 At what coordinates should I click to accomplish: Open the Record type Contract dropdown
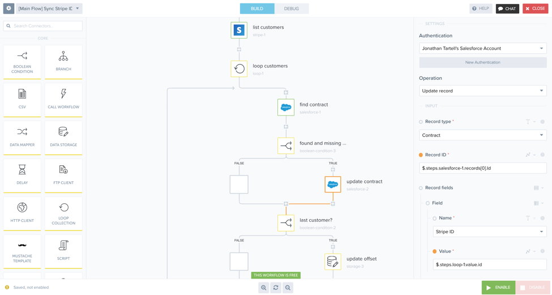point(483,135)
